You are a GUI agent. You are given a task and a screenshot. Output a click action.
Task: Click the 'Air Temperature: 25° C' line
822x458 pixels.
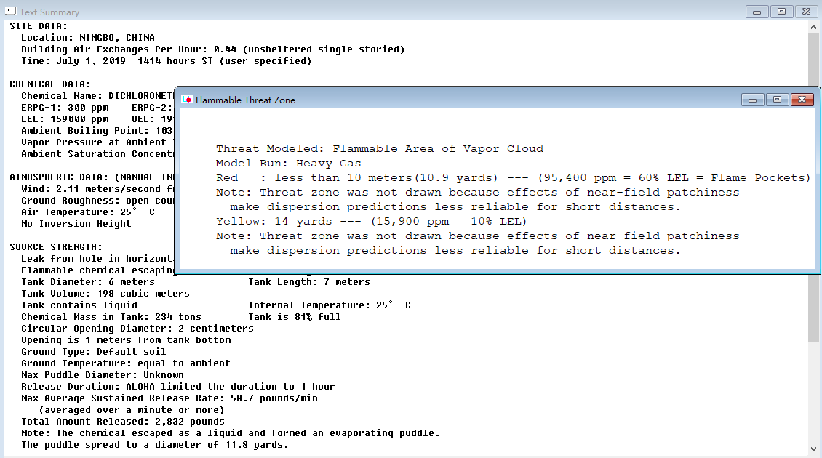(x=88, y=212)
